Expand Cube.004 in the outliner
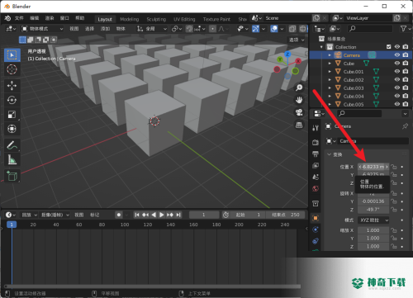 click(x=330, y=96)
